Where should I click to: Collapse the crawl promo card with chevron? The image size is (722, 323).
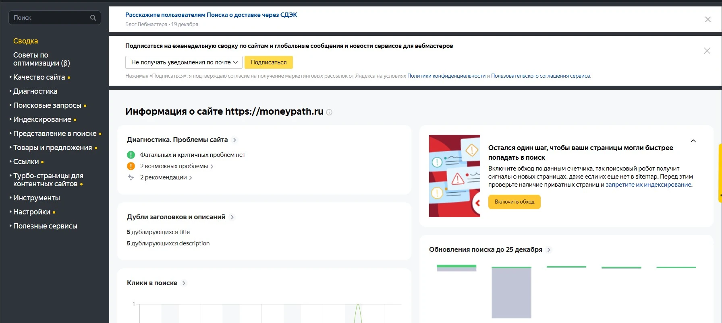(693, 141)
